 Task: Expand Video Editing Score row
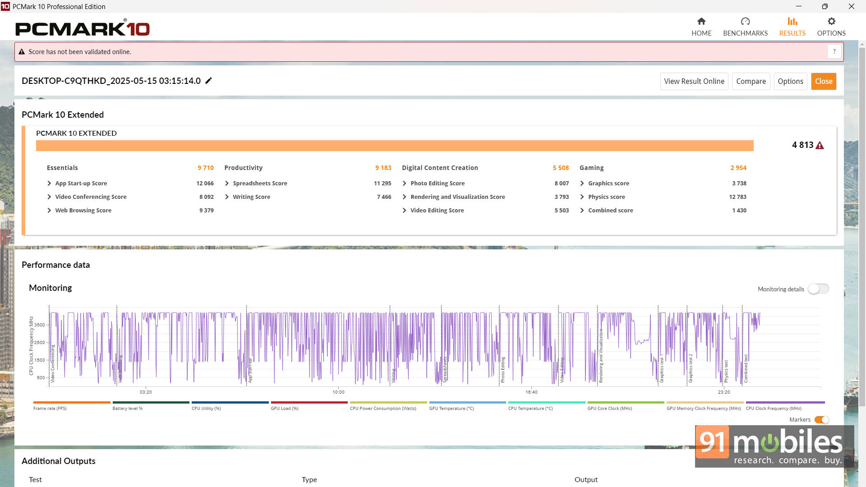pos(405,210)
